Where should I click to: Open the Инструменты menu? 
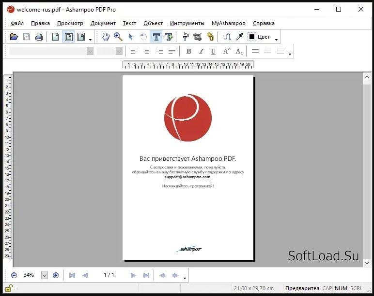pyautogui.click(x=187, y=23)
